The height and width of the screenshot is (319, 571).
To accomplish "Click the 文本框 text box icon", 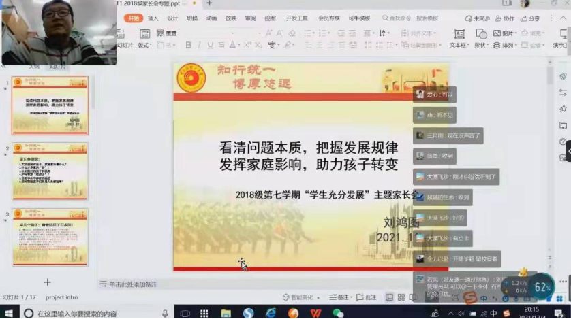I will [x=459, y=33].
